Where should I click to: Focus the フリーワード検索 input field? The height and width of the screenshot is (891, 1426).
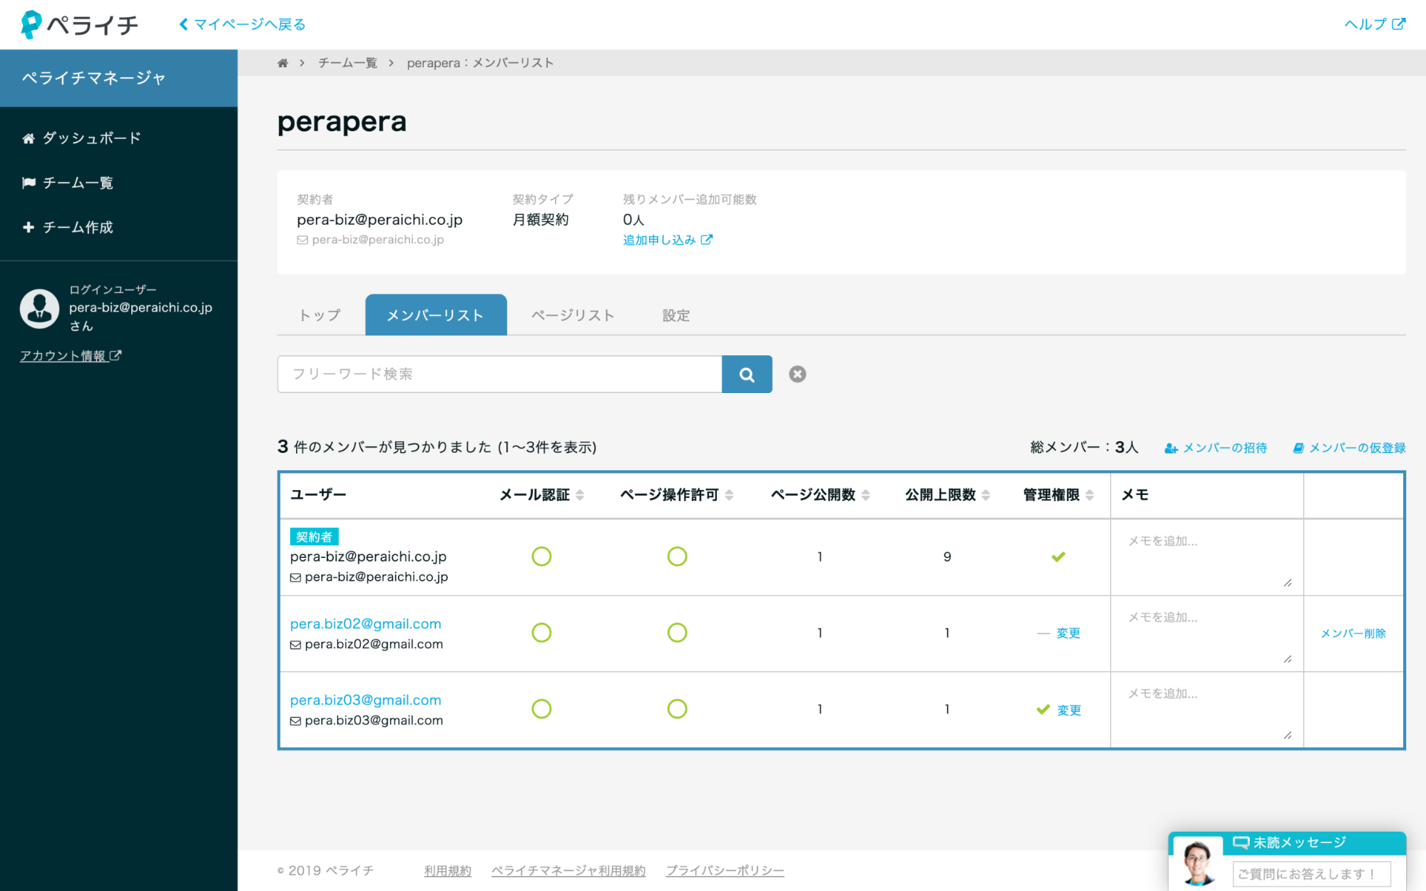(499, 374)
